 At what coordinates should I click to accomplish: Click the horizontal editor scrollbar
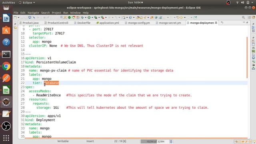pyautogui.click(x=136, y=138)
